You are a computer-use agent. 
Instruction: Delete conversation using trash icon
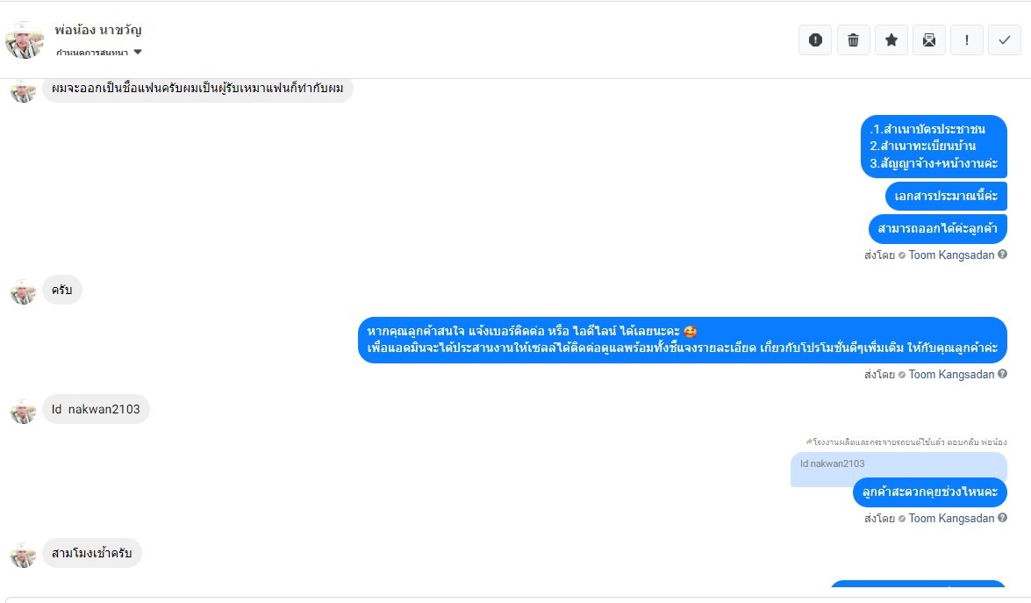(853, 40)
